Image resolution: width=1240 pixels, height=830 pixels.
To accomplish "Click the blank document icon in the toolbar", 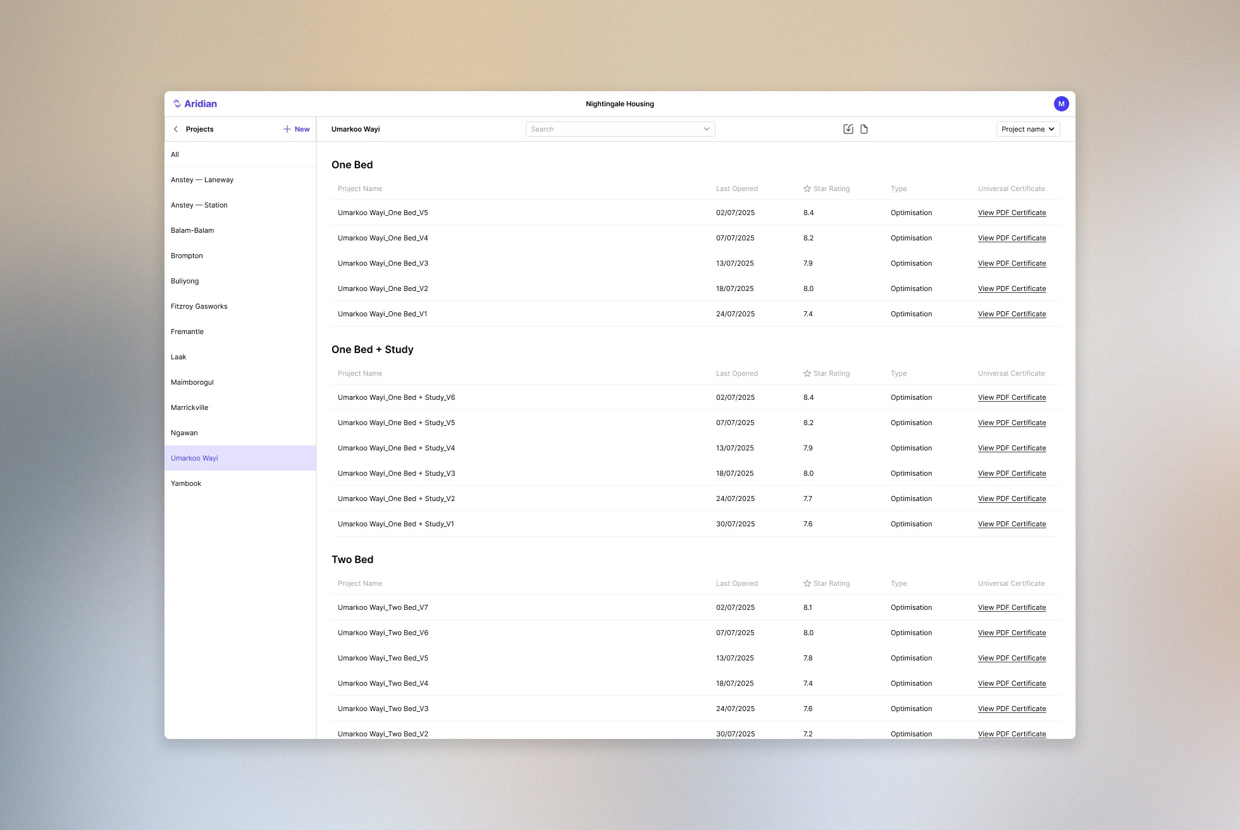I will (864, 129).
